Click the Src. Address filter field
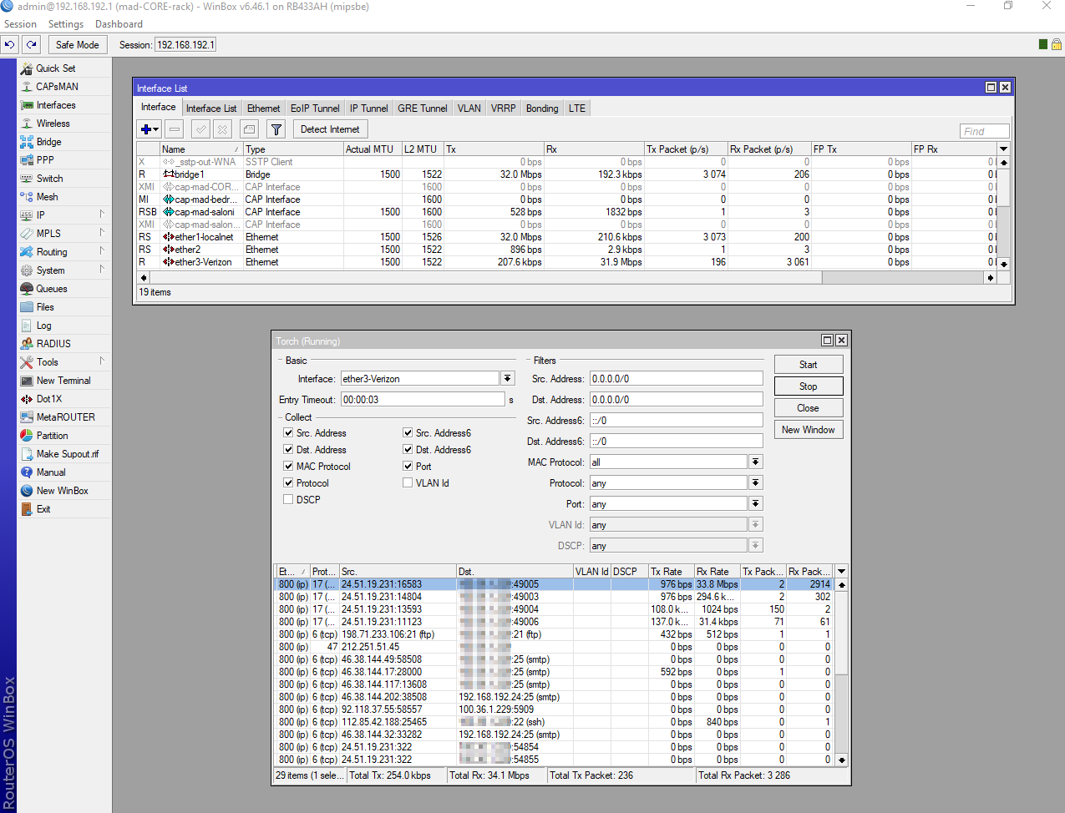This screenshot has width=1065, height=813. point(676,379)
